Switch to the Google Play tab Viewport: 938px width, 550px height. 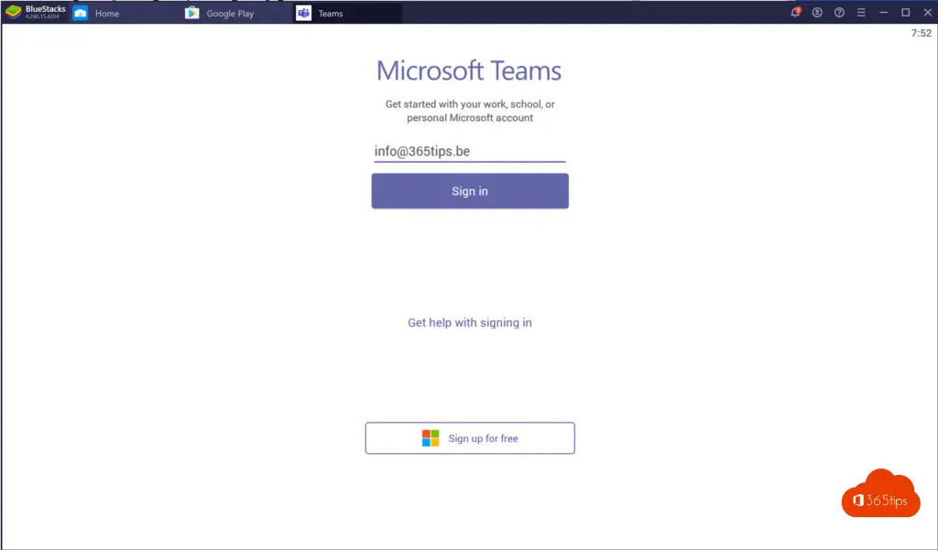point(230,14)
